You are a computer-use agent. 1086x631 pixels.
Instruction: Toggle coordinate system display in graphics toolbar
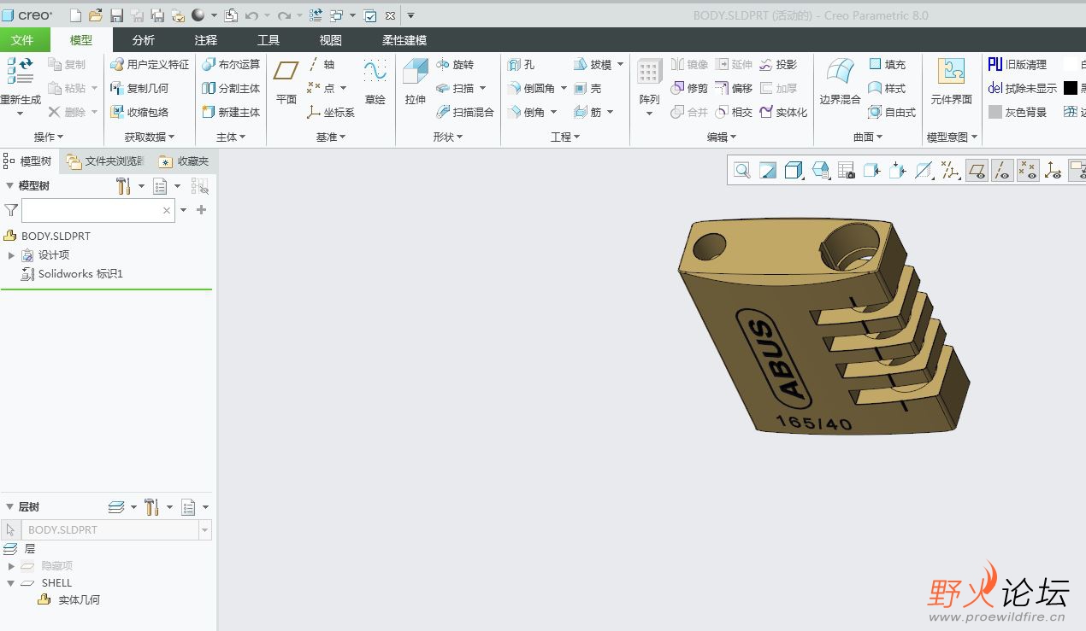pos(1054,170)
